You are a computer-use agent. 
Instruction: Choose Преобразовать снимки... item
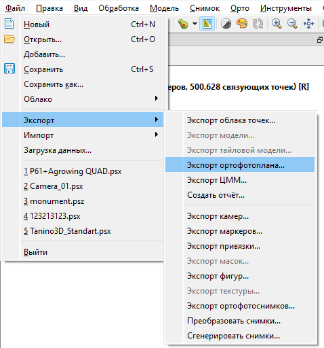240,321
